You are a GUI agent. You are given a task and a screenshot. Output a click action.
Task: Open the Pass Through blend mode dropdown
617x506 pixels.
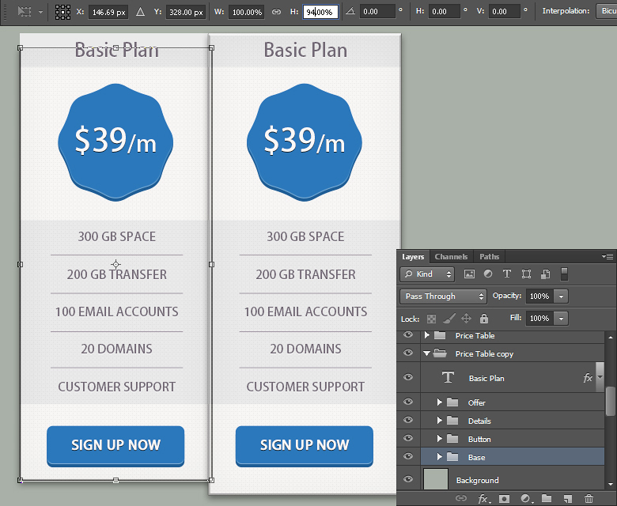tap(443, 296)
